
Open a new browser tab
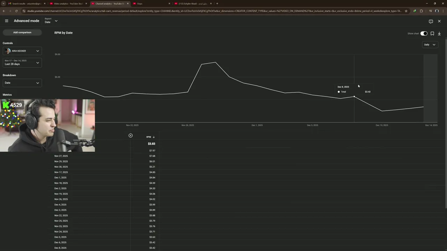point(217,3)
